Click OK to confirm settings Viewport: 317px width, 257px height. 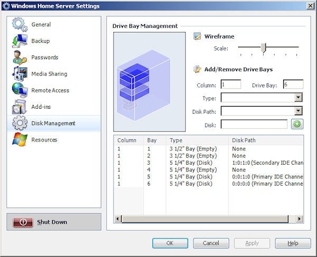pos(170,243)
